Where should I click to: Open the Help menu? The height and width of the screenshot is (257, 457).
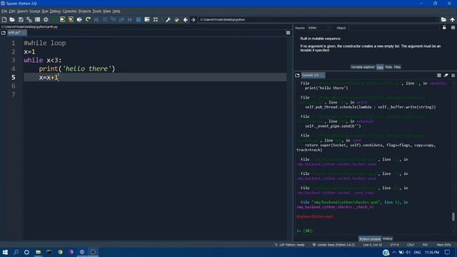coord(116,11)
